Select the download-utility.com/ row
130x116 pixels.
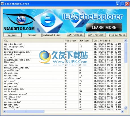(x=63, y=68)
